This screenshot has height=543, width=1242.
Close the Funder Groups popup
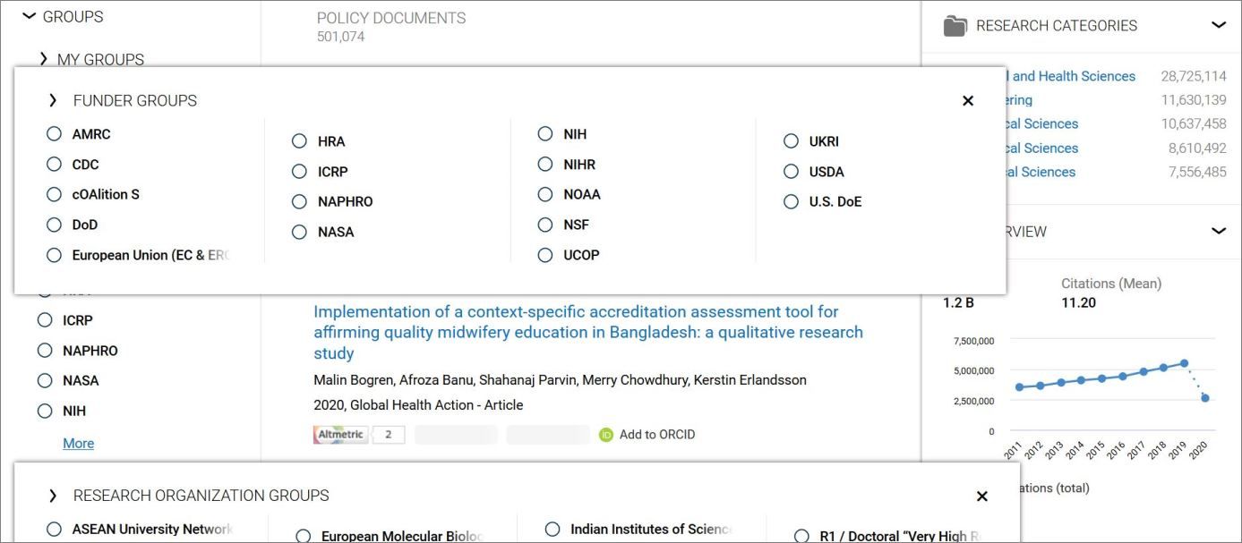point(967,101)
